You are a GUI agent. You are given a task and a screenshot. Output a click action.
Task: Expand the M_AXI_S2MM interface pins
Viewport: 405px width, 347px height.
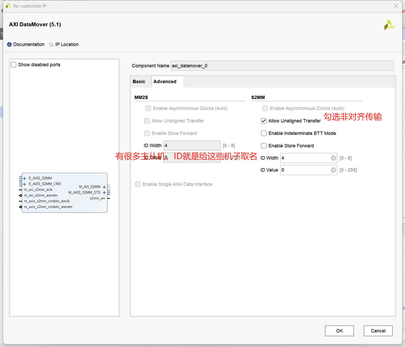coord(104,187)
